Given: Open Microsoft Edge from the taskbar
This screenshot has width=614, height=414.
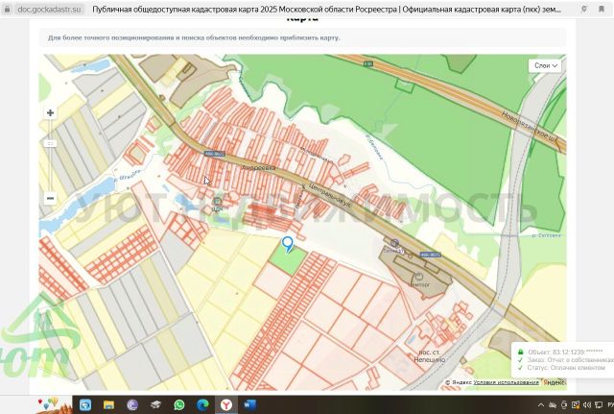Looking at the screenshot, I should (x=202, y=404).
